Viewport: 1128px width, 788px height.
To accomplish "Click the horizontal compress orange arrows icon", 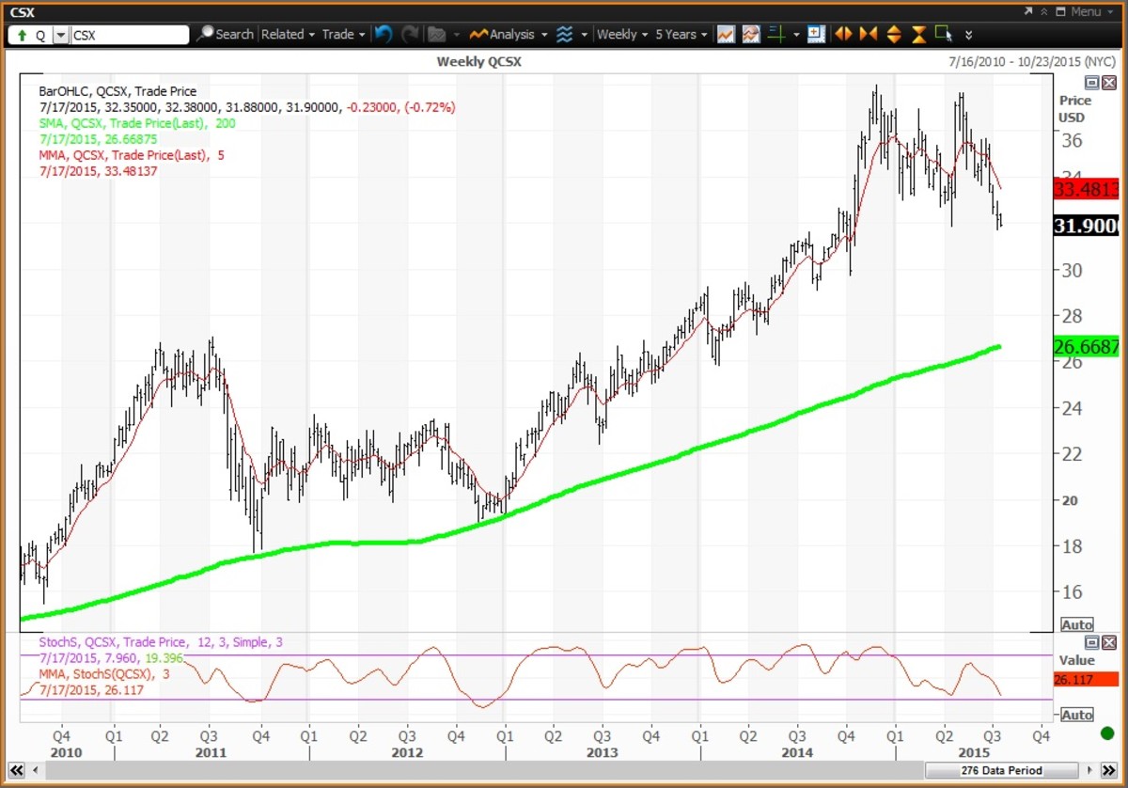I will 868,34.
